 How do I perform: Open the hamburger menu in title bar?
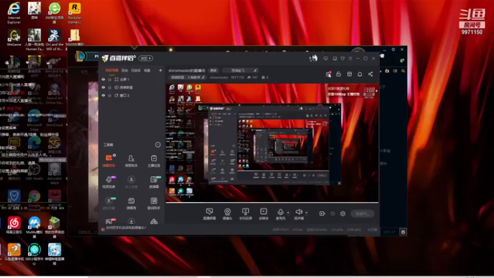(x=350, y=58)
